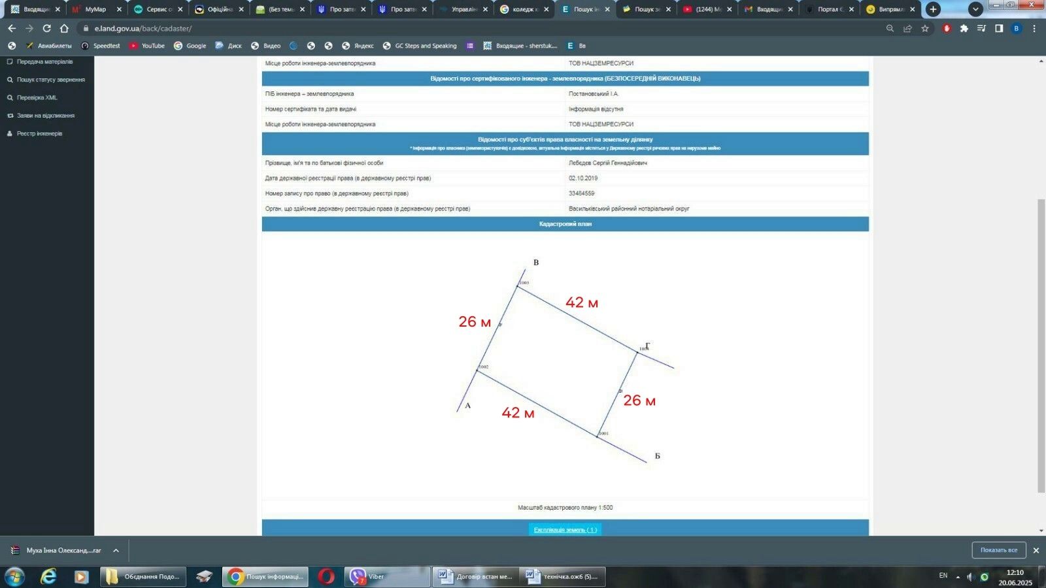
Task: Click owner name Лебедєв Сергій Геннадійович
Action: [607, 163]
